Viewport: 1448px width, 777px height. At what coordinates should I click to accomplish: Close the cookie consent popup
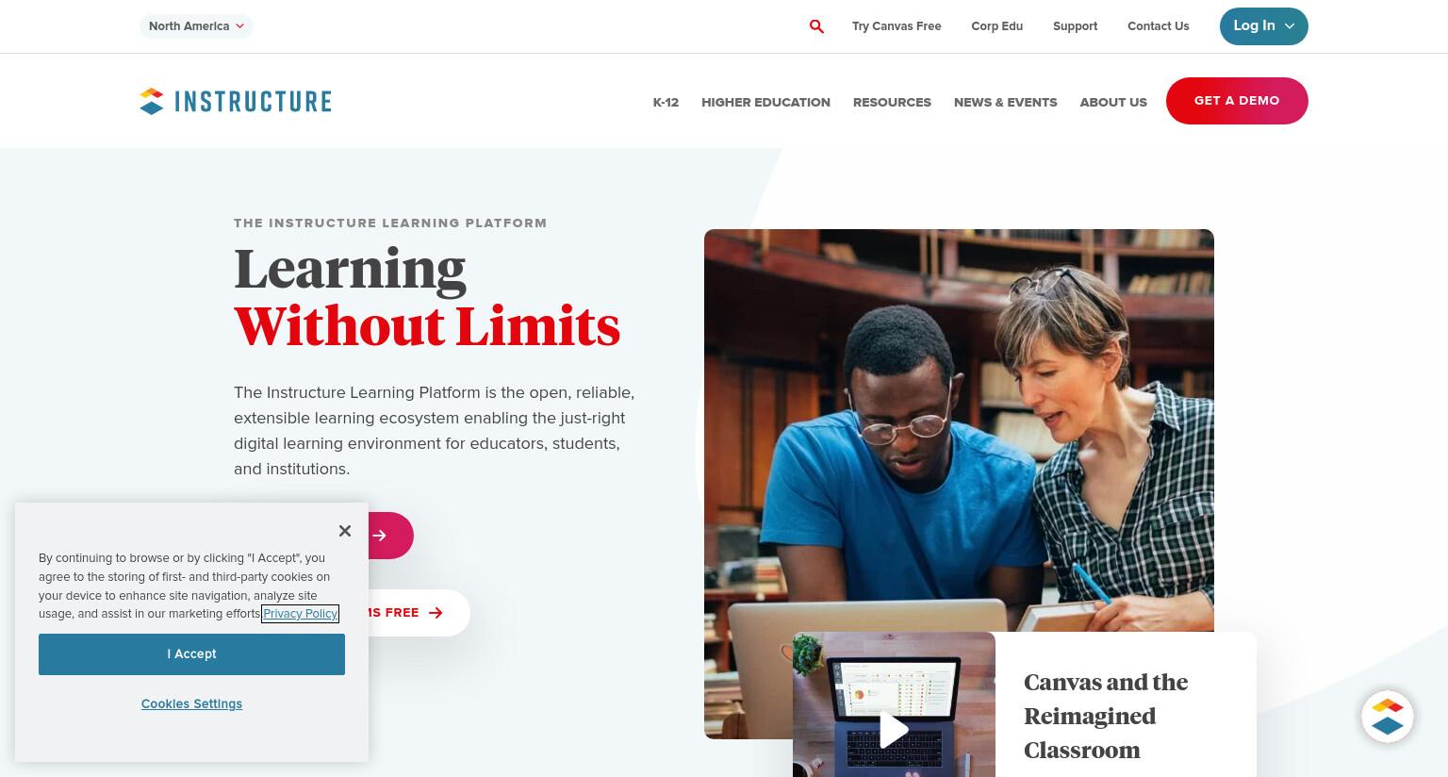click(x=345, y=531)
